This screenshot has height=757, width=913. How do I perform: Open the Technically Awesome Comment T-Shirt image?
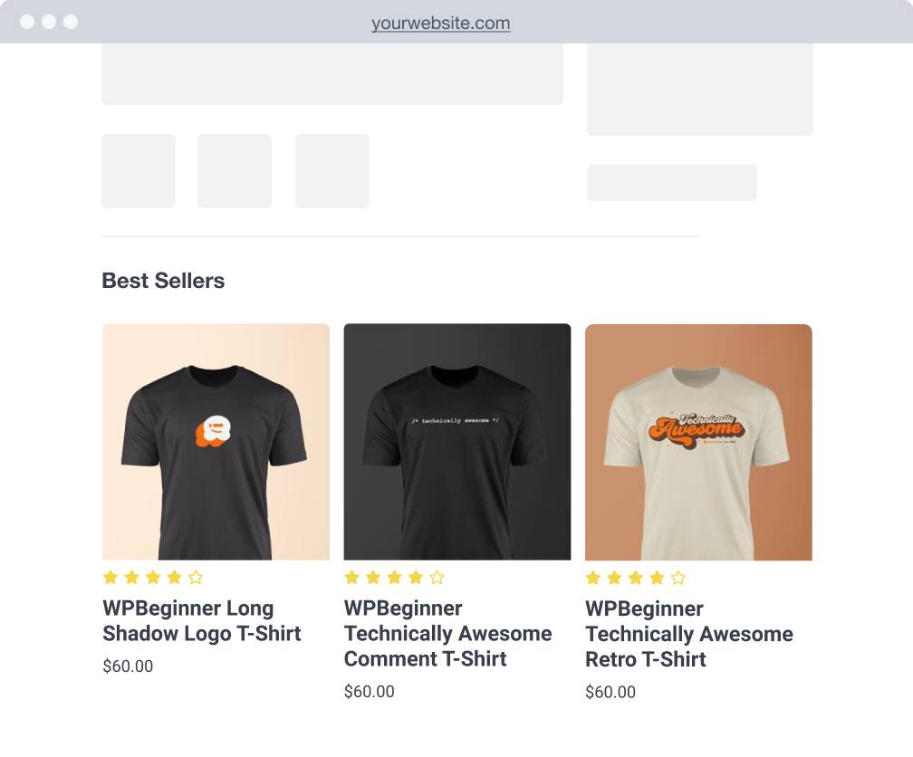tap(457, 441)
